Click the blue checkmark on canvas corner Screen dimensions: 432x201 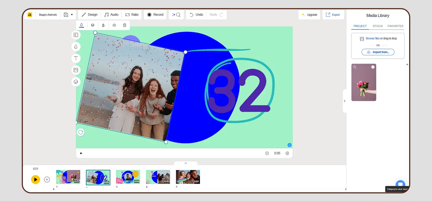pos(289,145)
